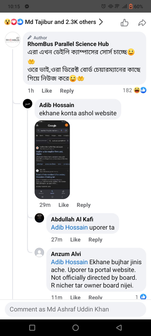Tap the thumbs-up like icon at top
Viewport: 151px width, 336px height.
coord(125,23)
